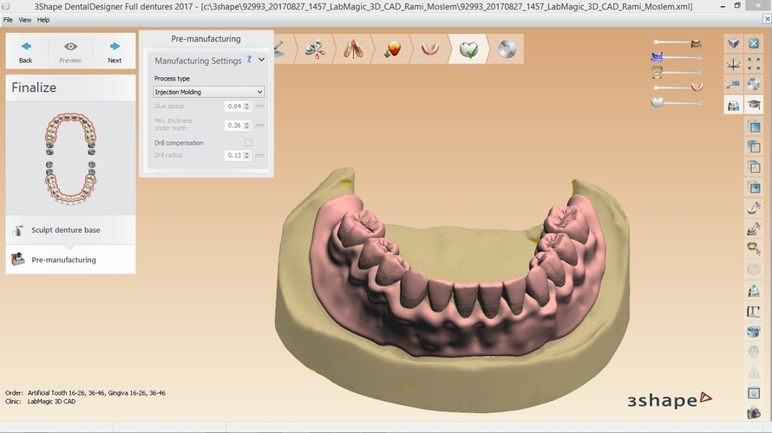
Task: Toggle the highlighted blue tooth icon
Action: [x=733, y=105]
